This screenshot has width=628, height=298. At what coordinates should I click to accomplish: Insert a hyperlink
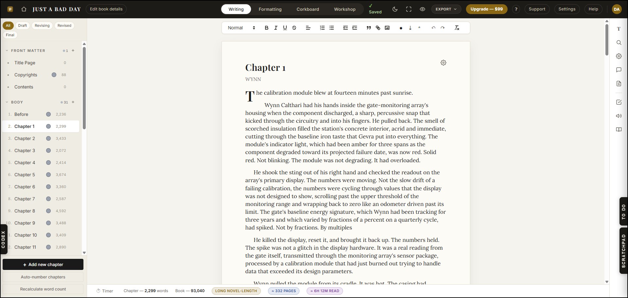point(378,28)
